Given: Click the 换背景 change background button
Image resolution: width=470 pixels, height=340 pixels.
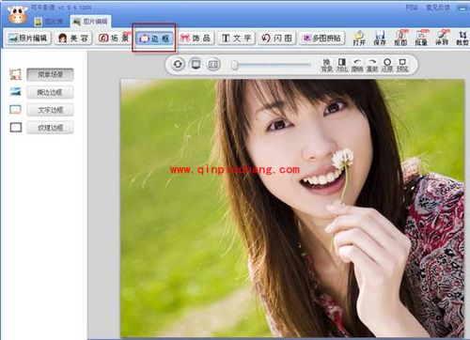Looking at the screenshot, I should tap(326, 65).
